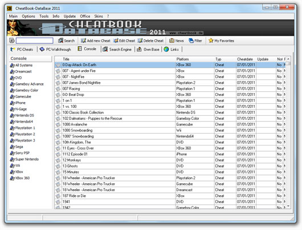Viewport: 302px width, 230px height.
Task: Open the Tools menu
Action: point(44,16)
